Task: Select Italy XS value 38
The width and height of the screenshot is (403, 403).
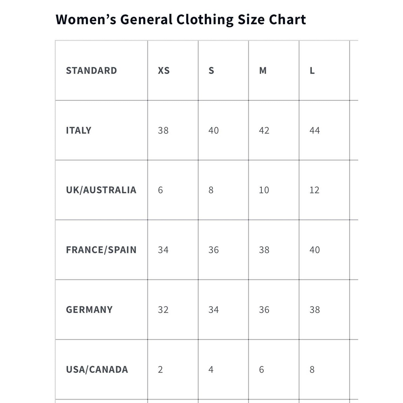Action: tap(163, 130)
